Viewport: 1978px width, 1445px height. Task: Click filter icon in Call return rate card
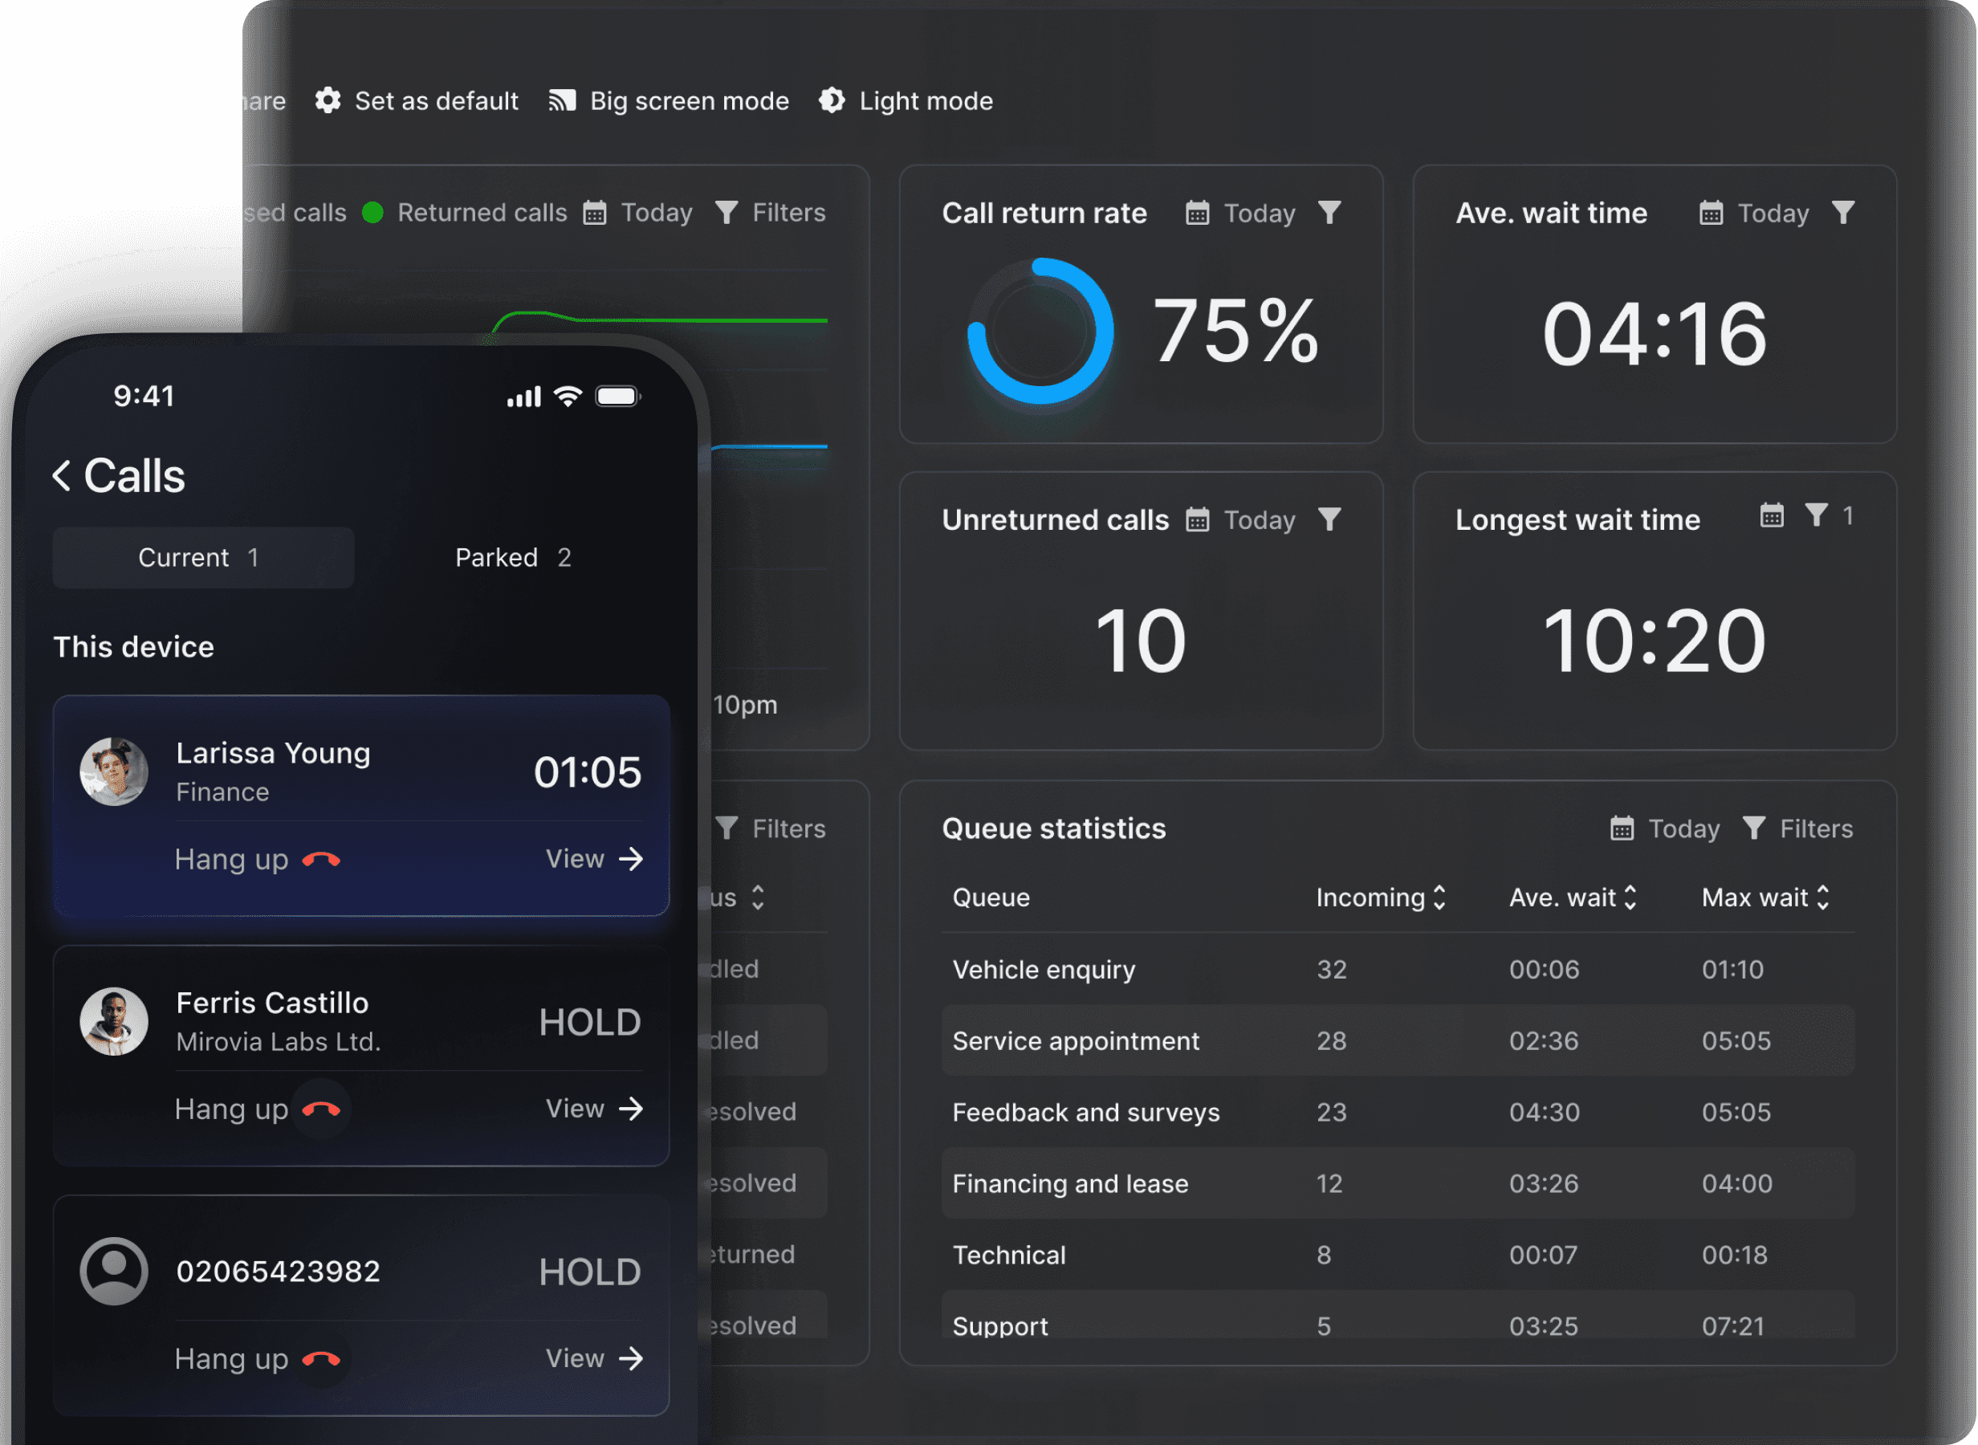(x=1329, y=213)
